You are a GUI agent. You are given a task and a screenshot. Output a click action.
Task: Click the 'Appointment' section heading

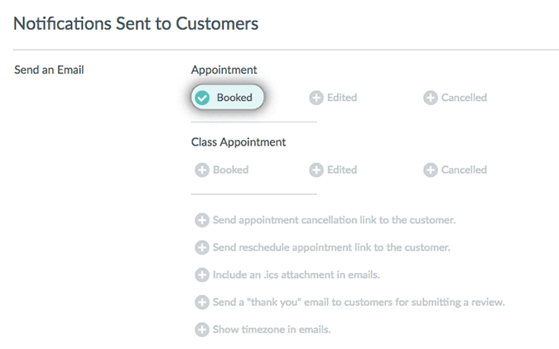224,69
